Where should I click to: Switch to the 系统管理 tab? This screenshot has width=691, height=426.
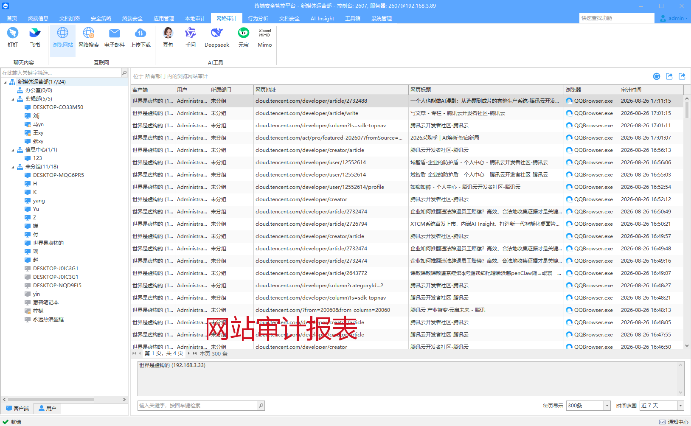[x=382, y=18]
